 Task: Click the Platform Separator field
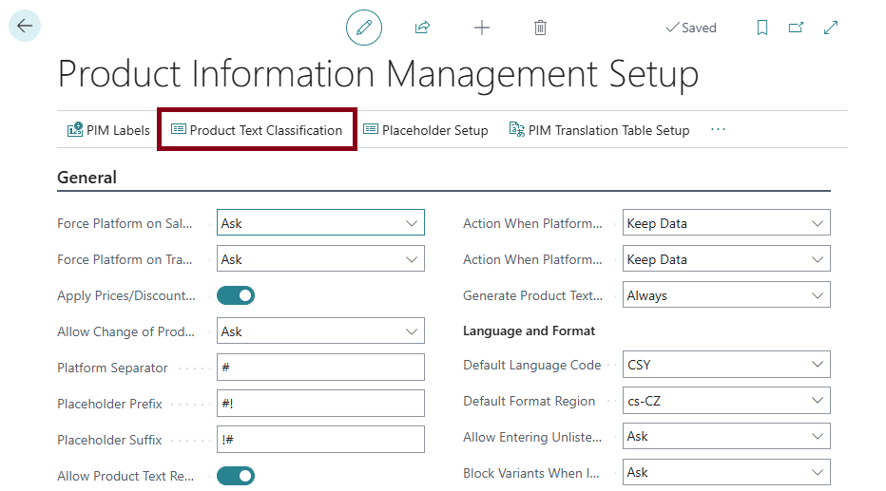tap(320, 368)
